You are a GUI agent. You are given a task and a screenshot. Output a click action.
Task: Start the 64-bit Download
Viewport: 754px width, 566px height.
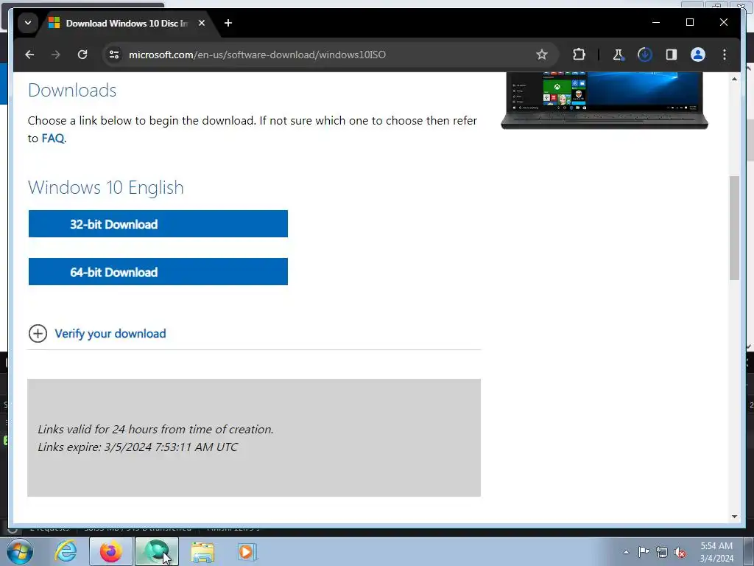coord(158,271)
